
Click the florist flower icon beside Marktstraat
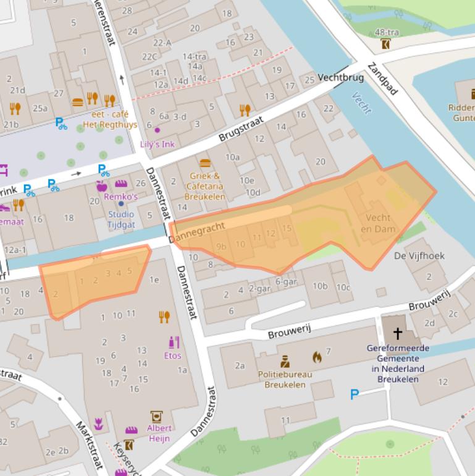[98, 423]
